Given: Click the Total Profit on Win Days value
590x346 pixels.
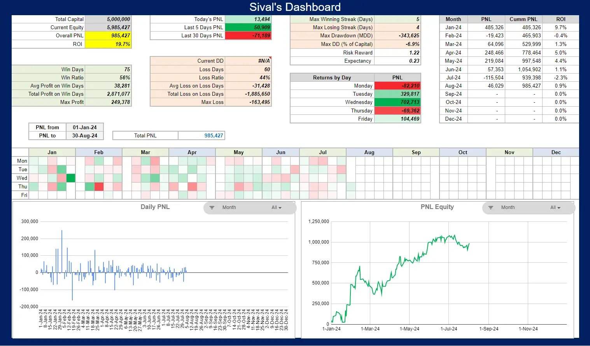Looking at the screenshot, I should (108, 94).
